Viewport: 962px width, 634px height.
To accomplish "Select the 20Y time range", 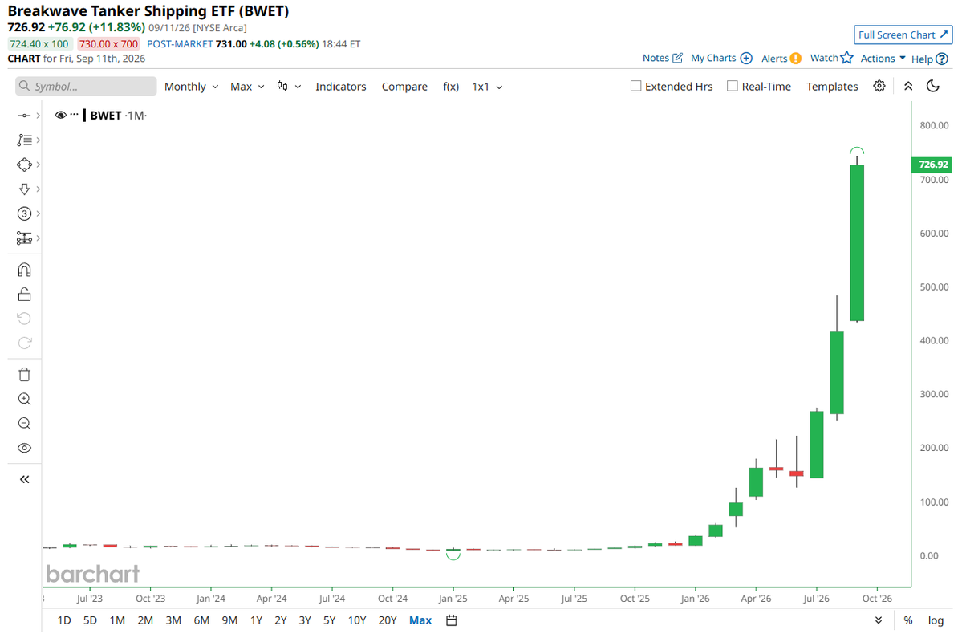I will 388,620.
